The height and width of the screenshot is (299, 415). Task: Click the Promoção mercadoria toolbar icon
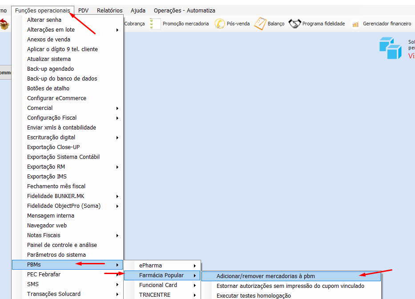click(154, 24)
